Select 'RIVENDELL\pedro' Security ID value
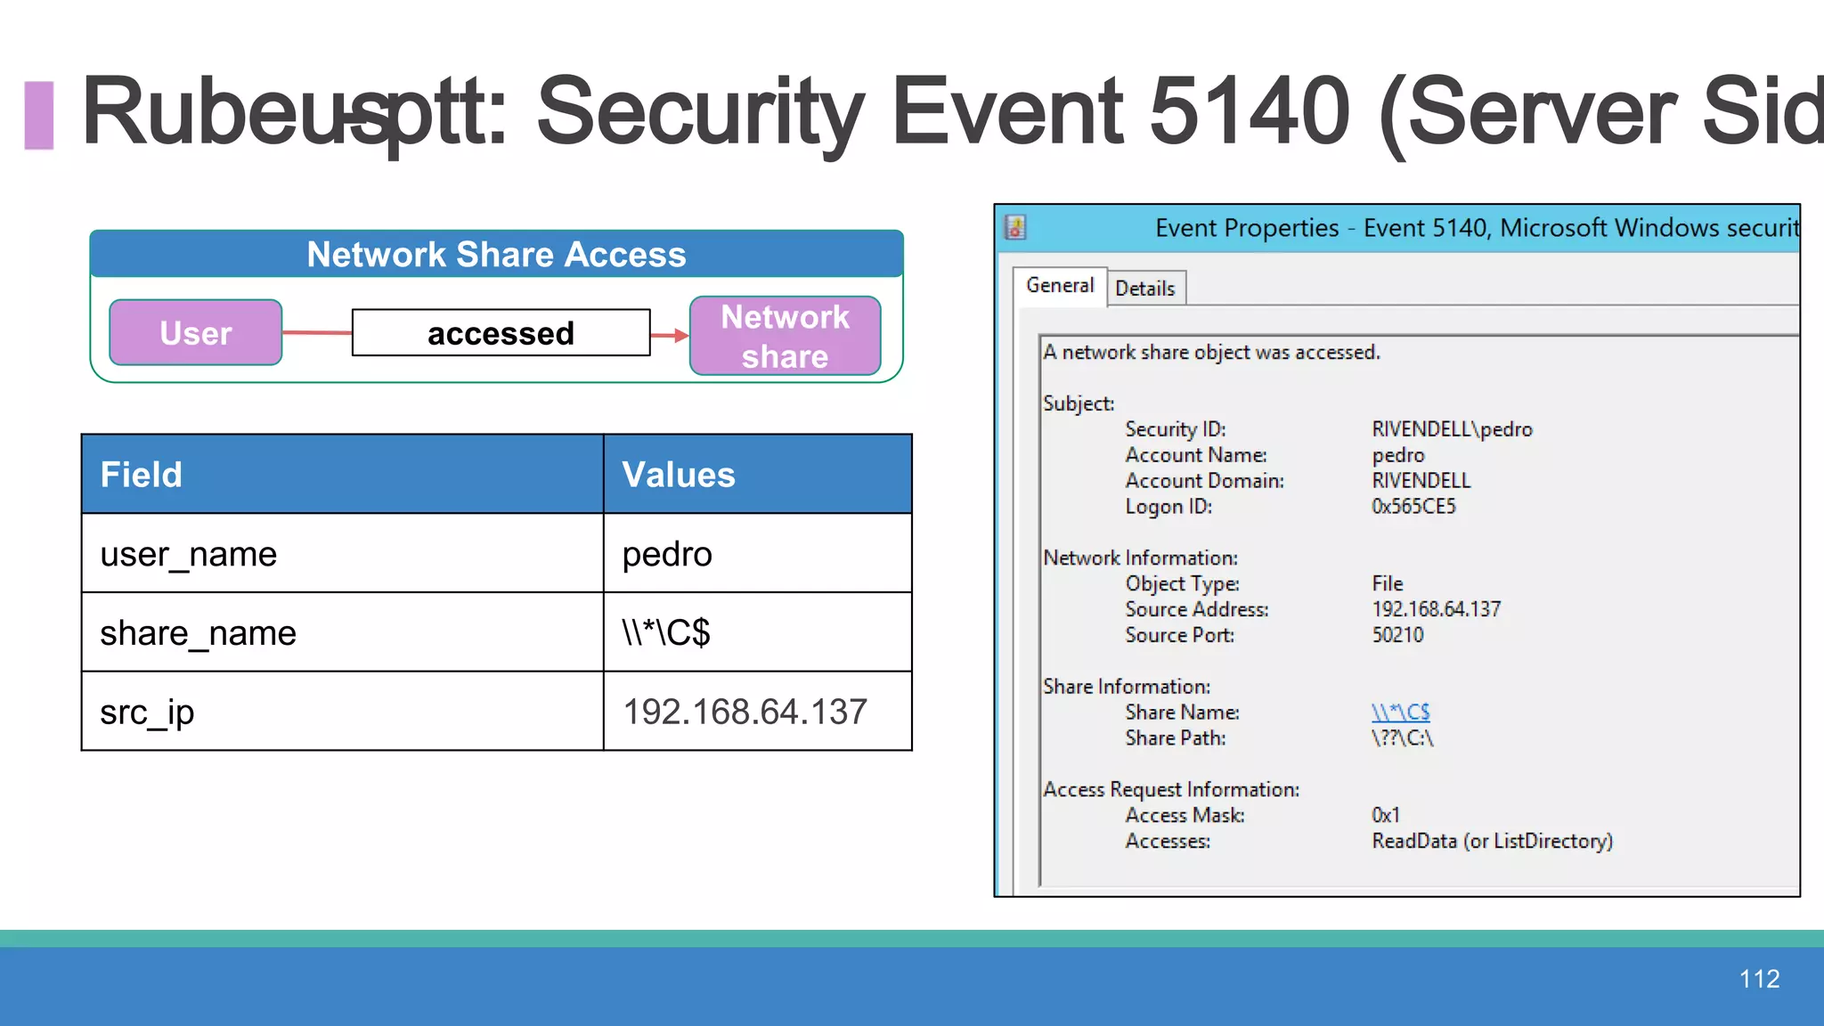 1453,429
